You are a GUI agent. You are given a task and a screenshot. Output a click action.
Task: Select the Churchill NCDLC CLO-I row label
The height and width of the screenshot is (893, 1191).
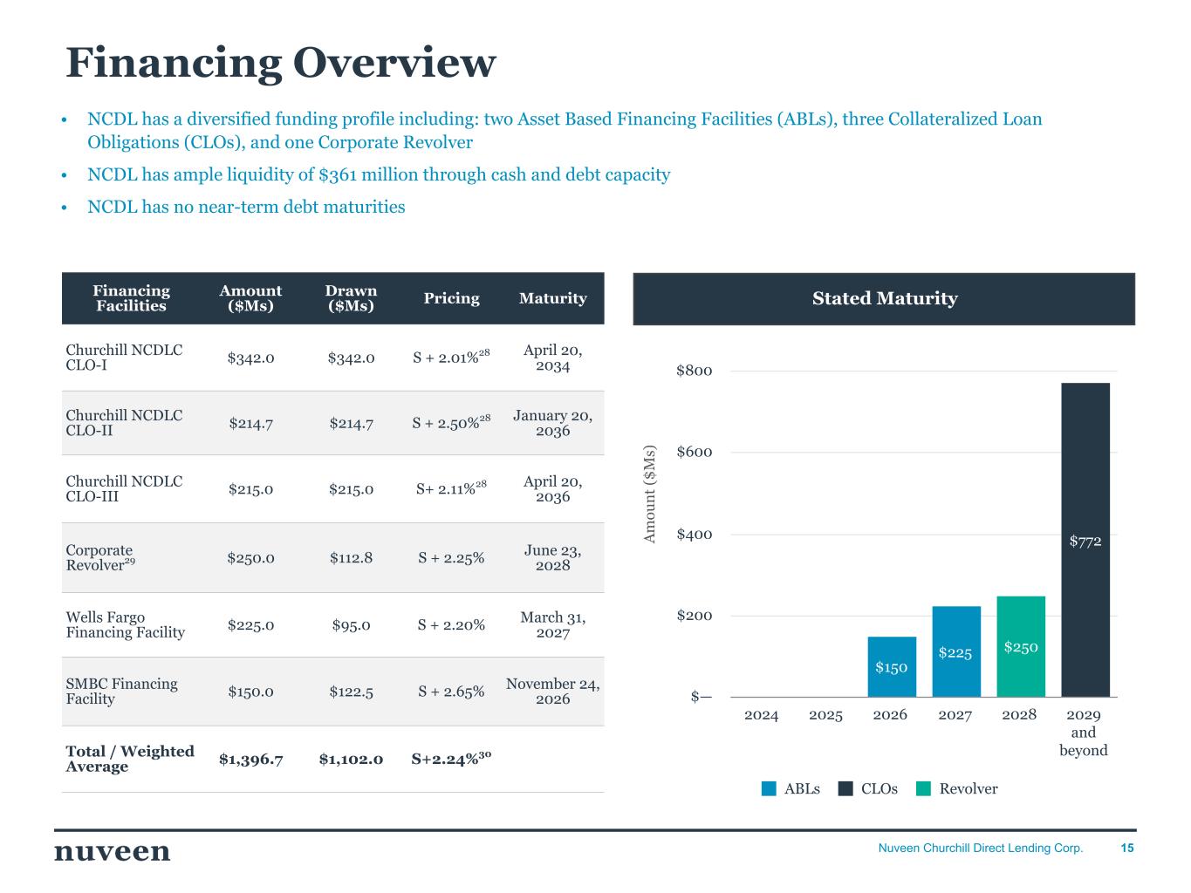click(124, 358)
